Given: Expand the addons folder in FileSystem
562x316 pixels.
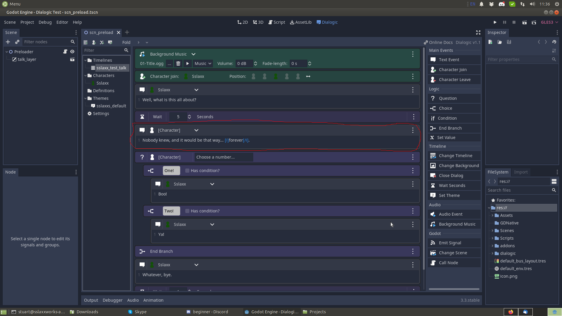Looking at the screenshot, I should coord(492,246).
